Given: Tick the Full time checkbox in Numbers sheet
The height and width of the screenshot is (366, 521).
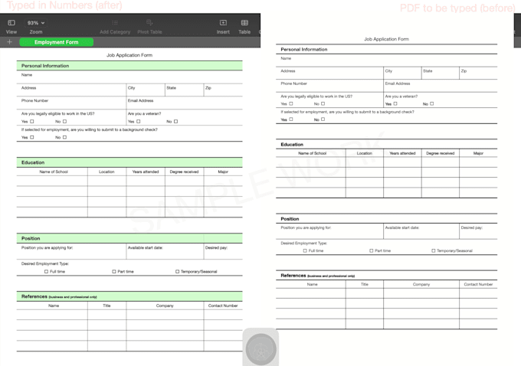Looking at the screenshot, I should (x=46, y=272).
